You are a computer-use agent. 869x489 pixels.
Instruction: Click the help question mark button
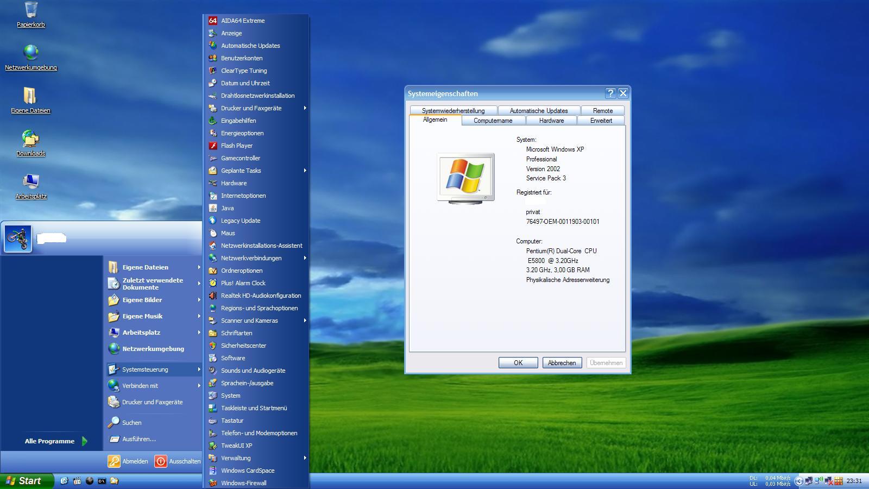pos(610,93)
